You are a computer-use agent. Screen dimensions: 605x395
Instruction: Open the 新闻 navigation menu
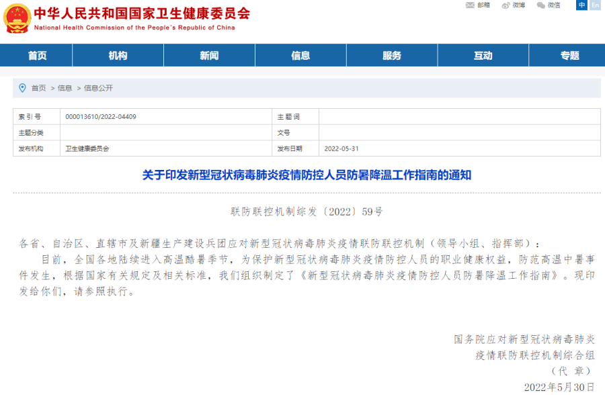[209, 55]
